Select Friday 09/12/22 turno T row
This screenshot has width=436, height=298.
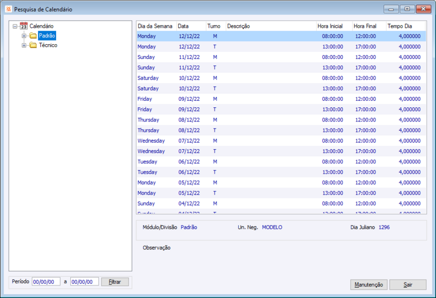coord(281,110)
